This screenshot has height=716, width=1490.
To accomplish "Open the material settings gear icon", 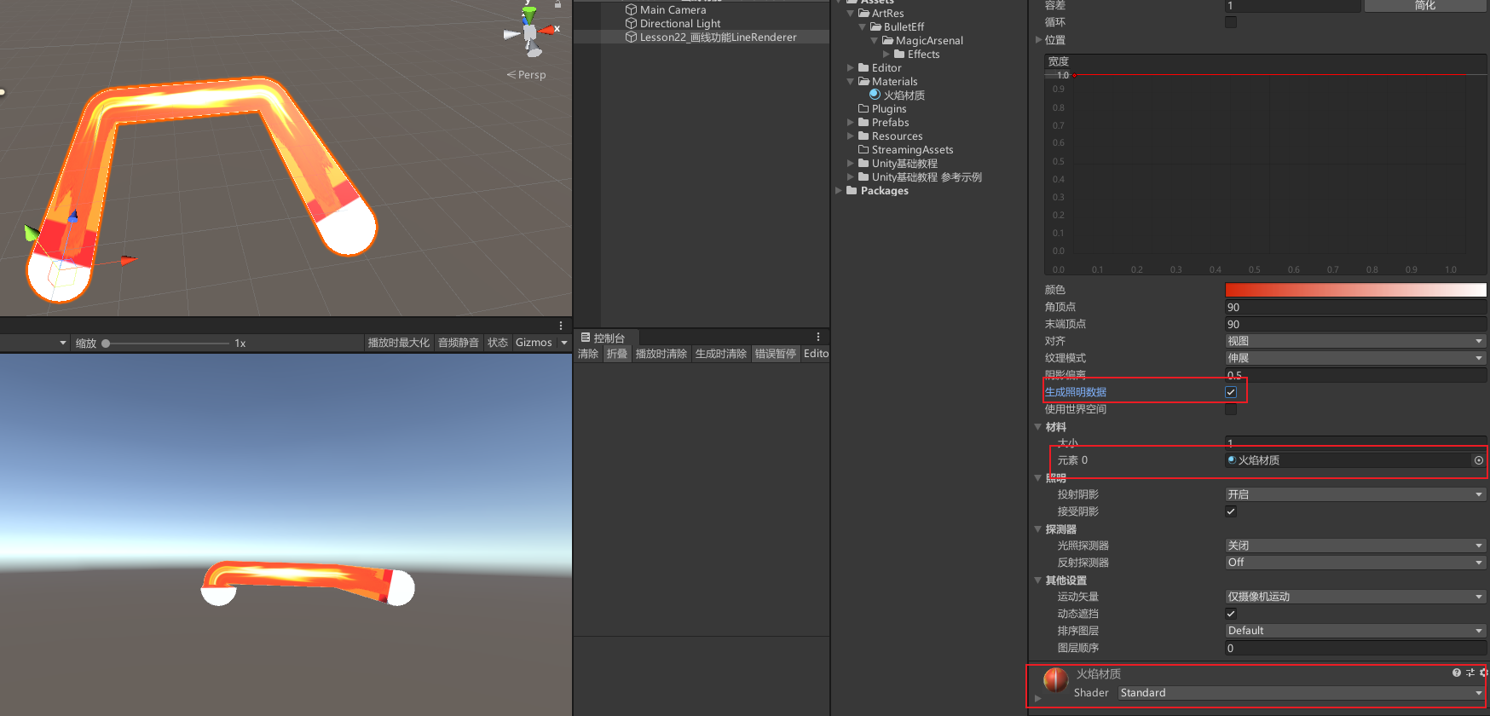I will 1483,673.
